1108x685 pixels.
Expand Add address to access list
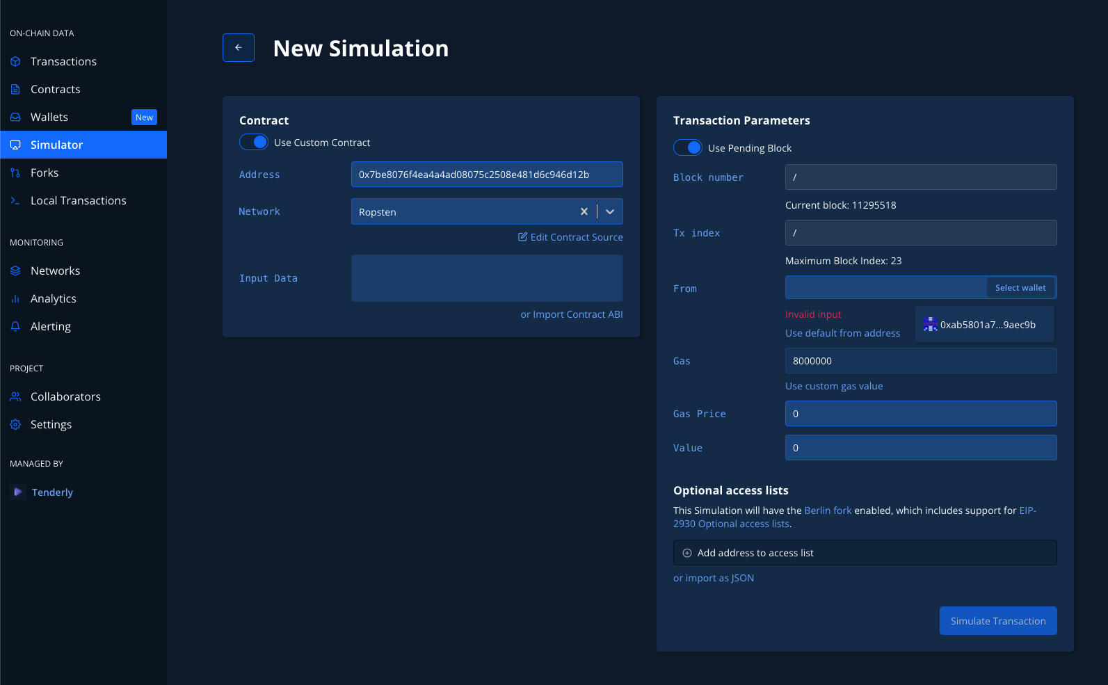pyautogui.click(x=865, y=553)
